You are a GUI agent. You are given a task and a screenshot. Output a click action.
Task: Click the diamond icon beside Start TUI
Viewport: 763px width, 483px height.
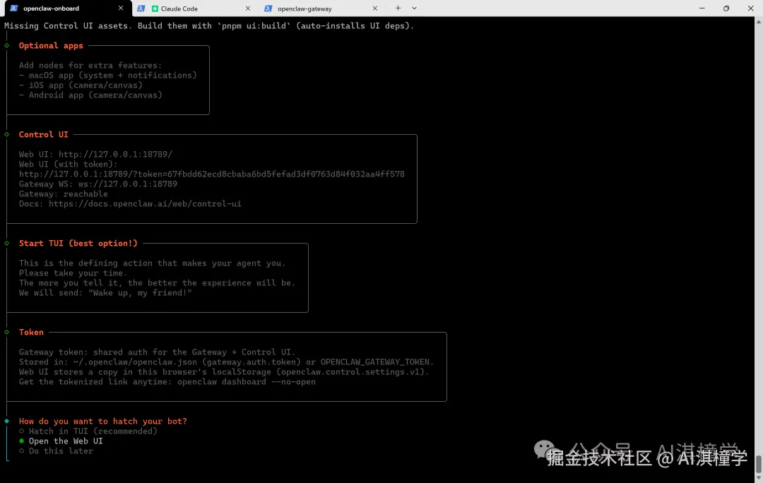[7, 243]
